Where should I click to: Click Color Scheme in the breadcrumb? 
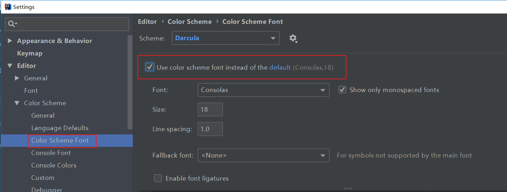pyautogui.click(x=189, y=22)
